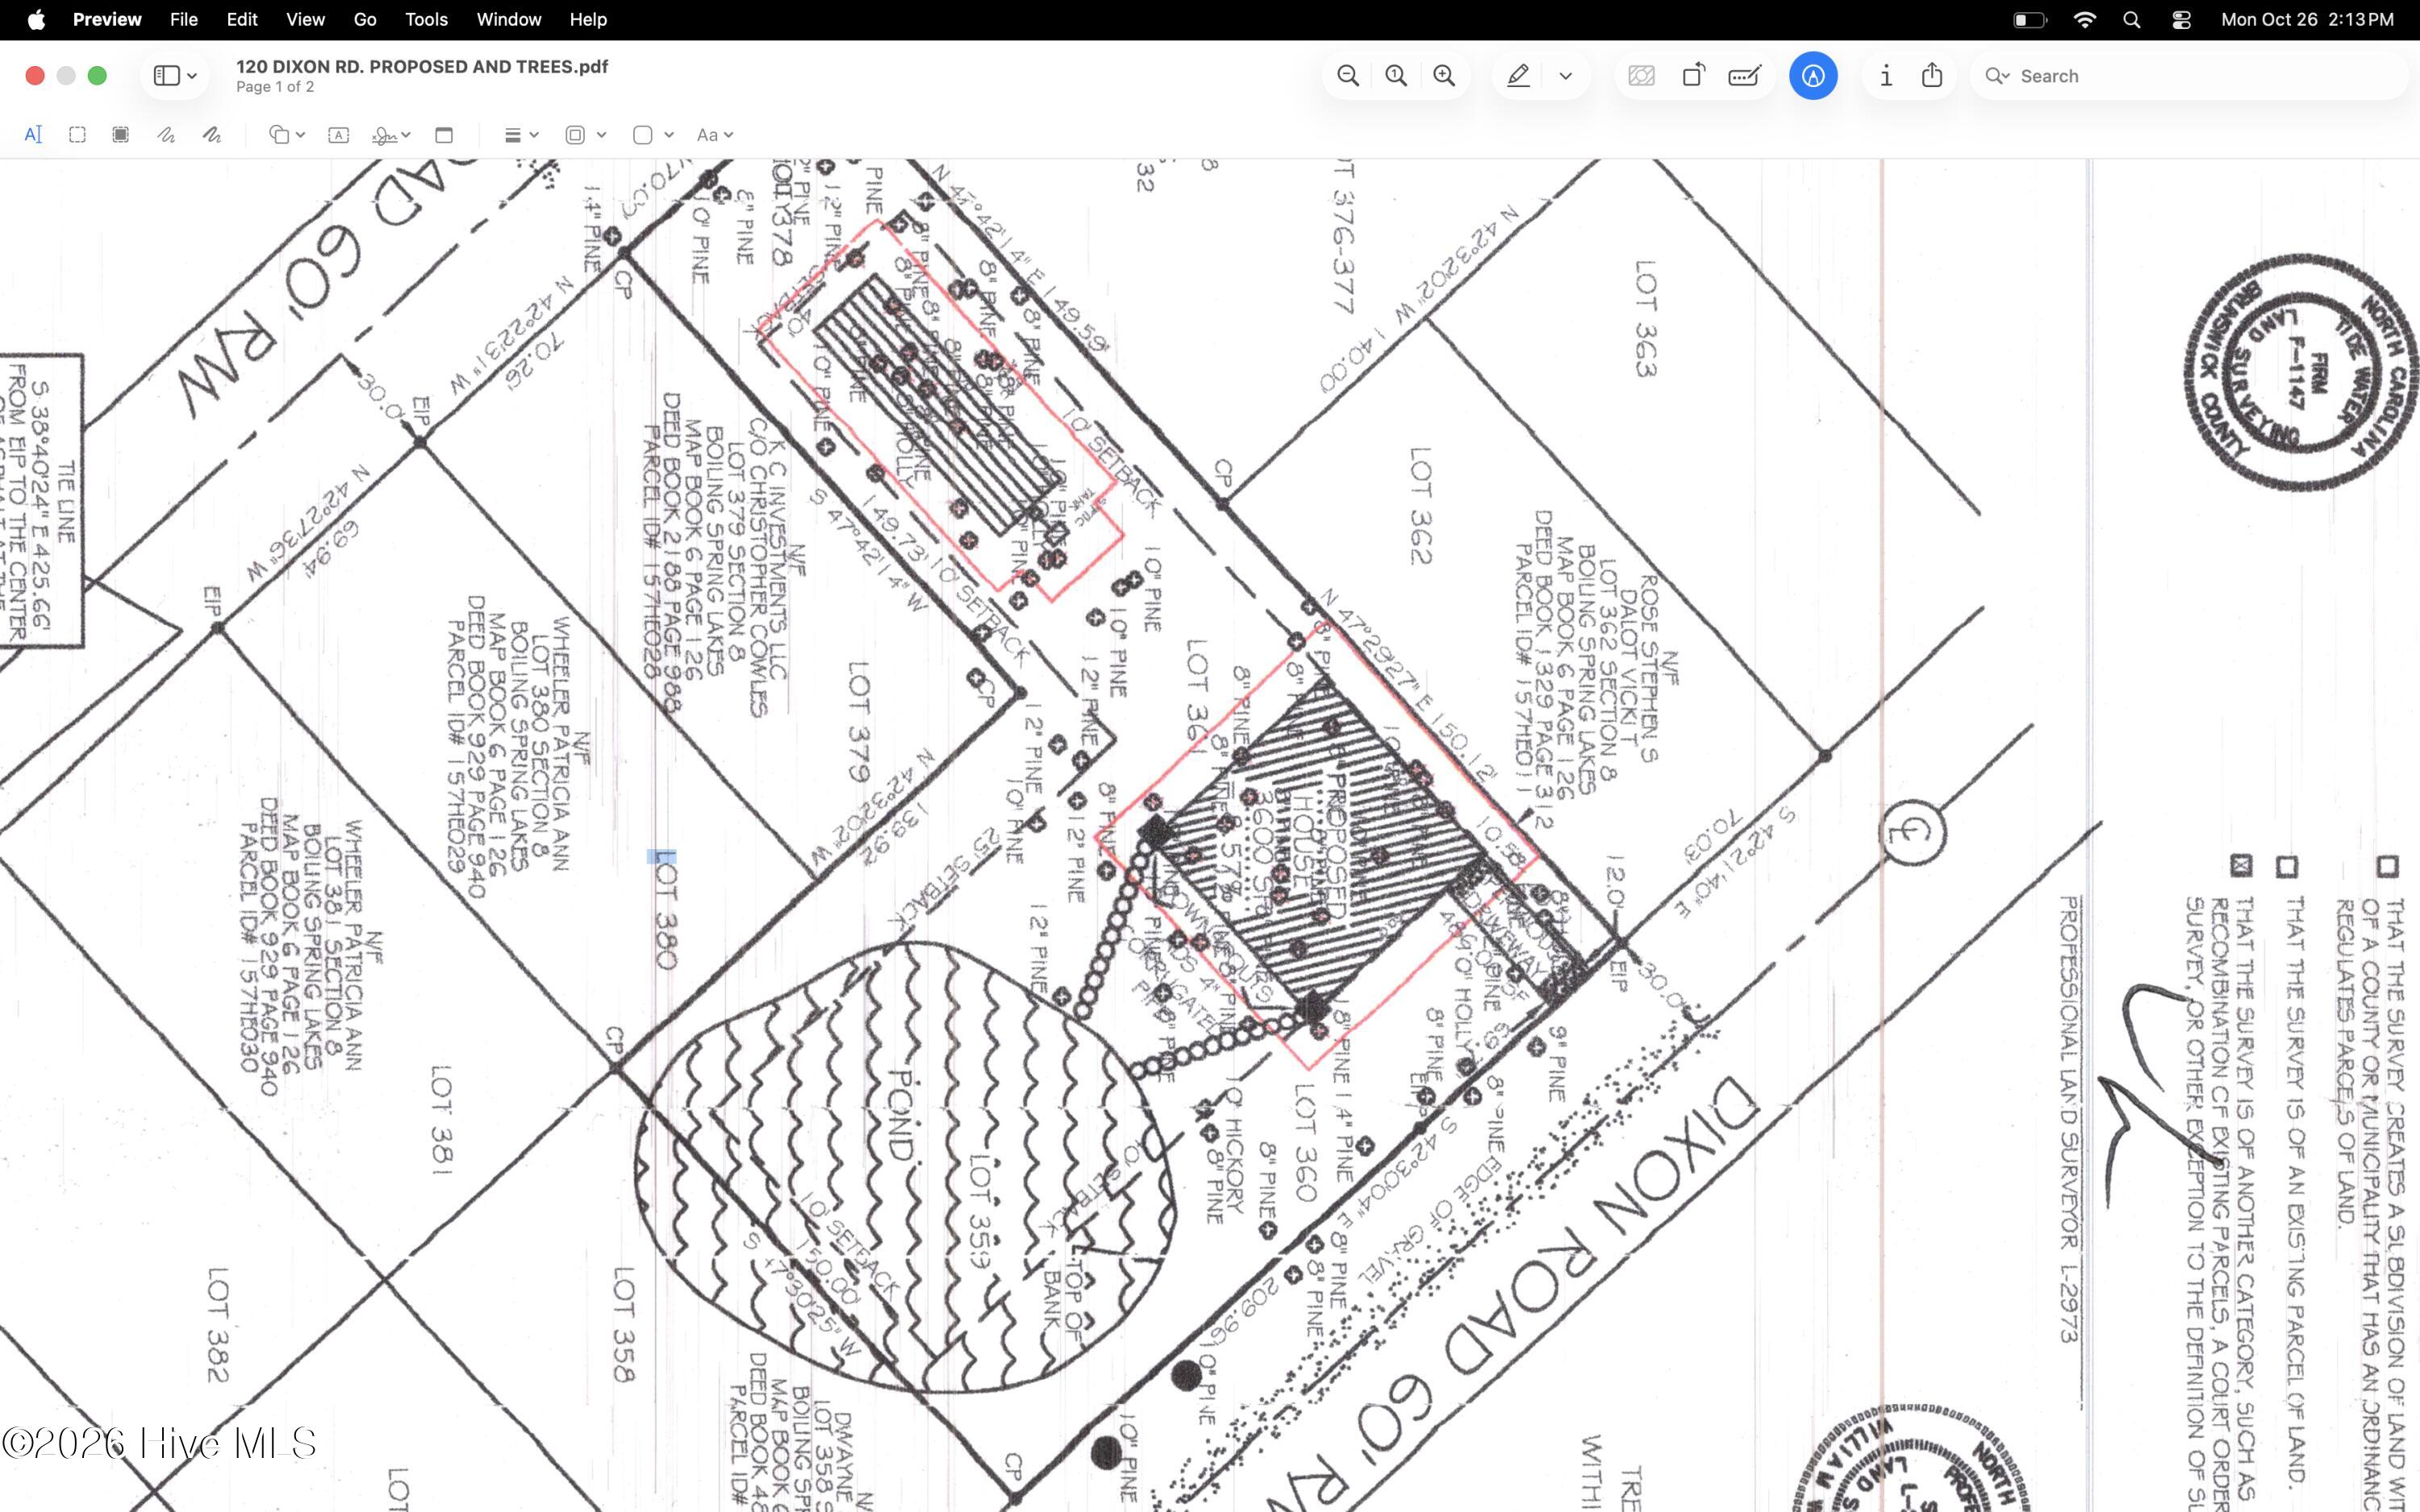Open the Shapes dropdown

point(287,135)
